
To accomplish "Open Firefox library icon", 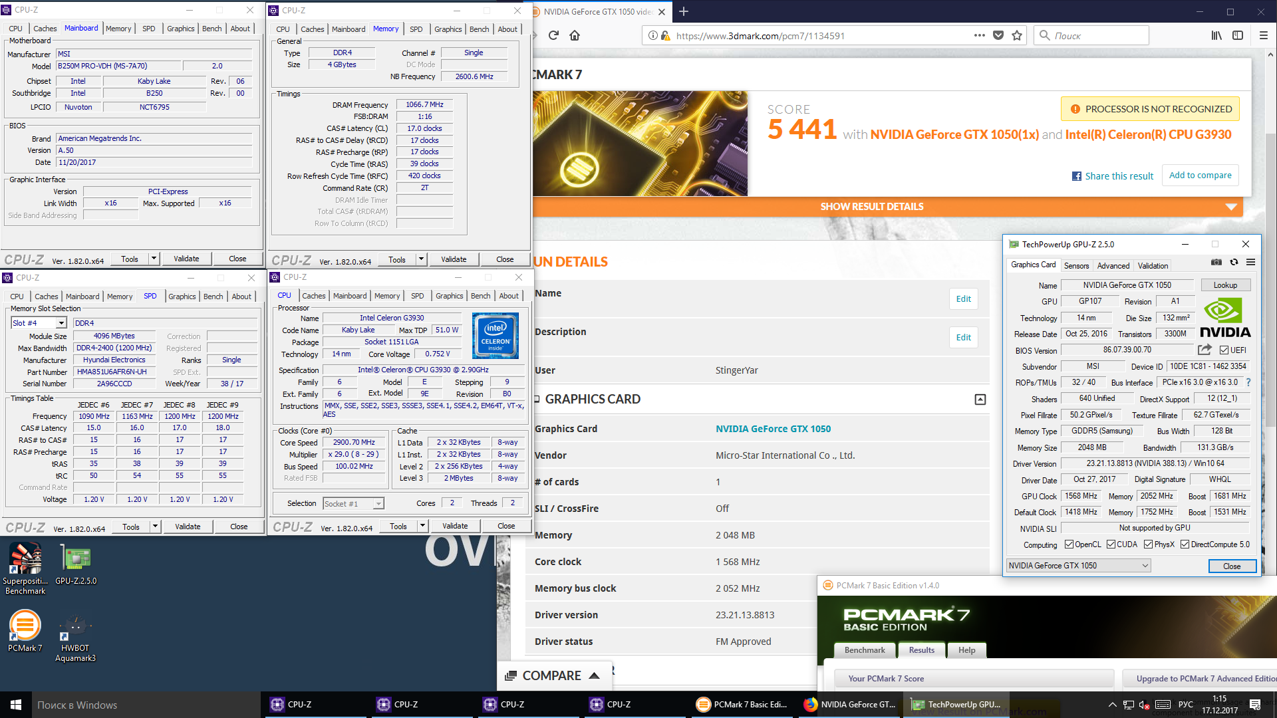I will point(1216,35).
